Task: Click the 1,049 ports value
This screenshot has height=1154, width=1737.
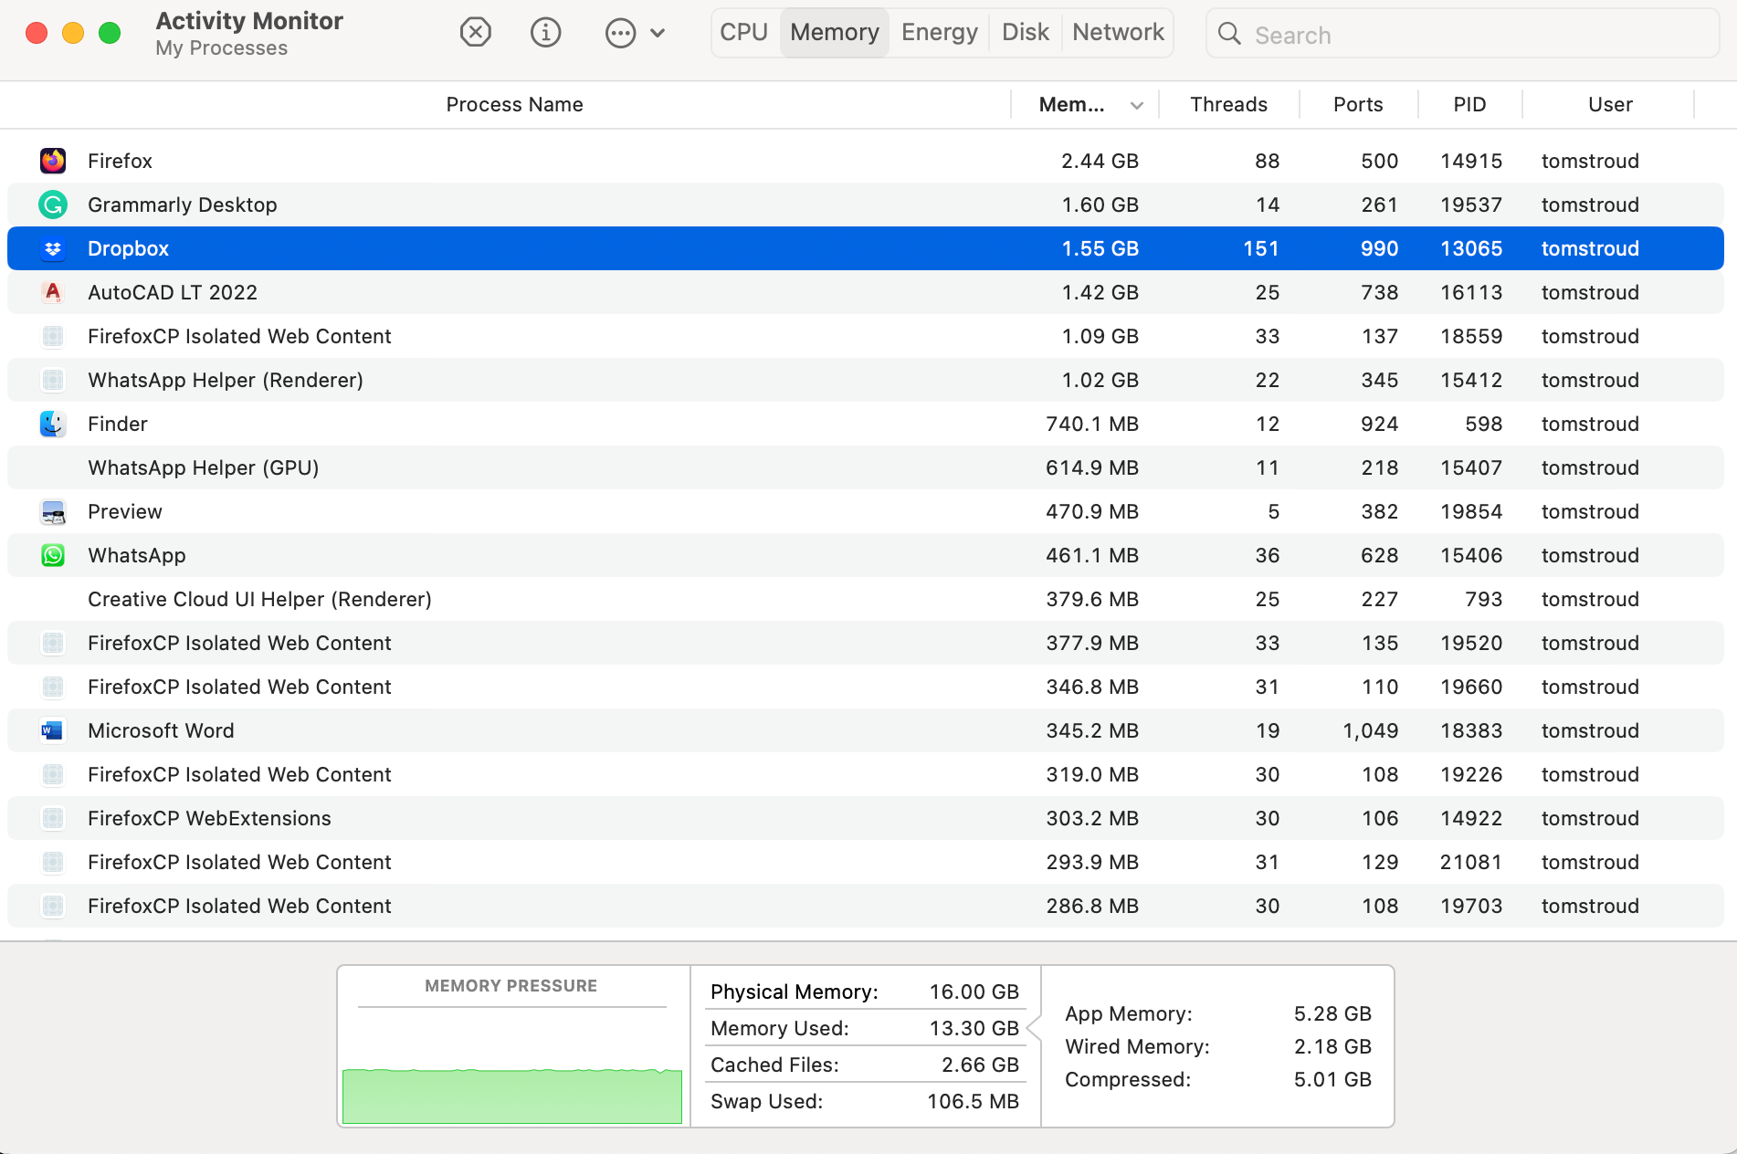Action: click(1370, 730)
